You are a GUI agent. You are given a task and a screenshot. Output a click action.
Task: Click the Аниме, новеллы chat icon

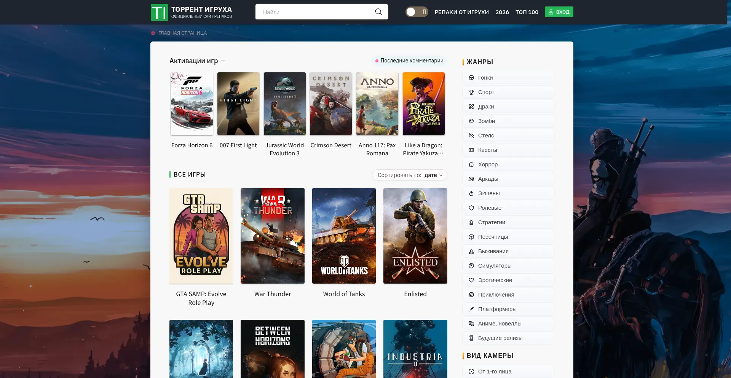tap(471, 324)
